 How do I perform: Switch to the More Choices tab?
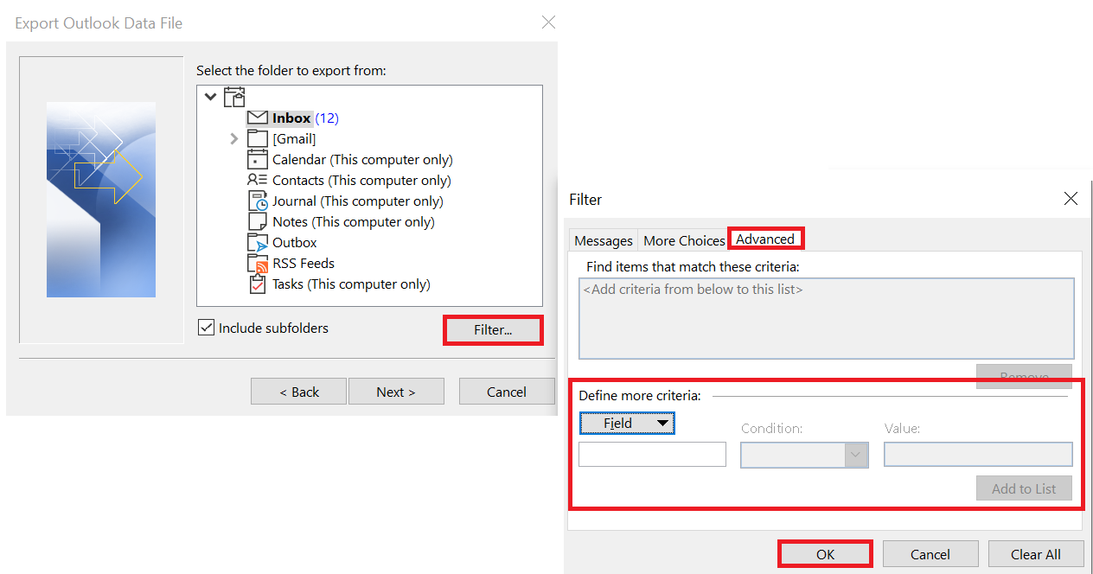tap(684, 240)
